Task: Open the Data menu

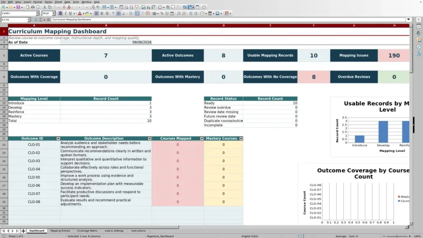Action: (67, 2)
